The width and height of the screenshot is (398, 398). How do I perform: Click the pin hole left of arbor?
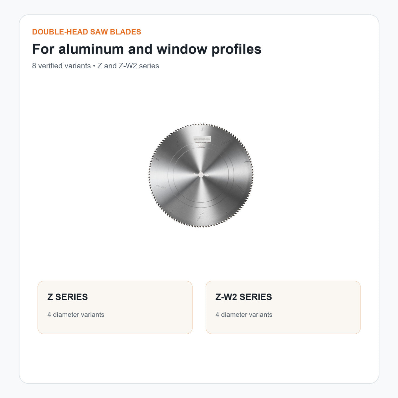pos(195,175)
